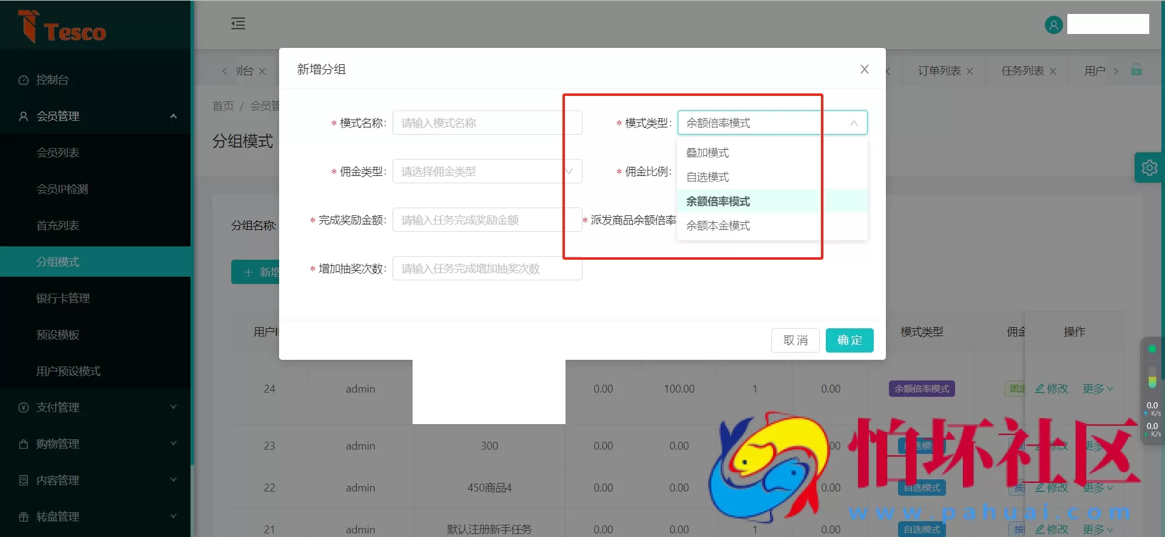Expand the 内容管理 menu

95,480
